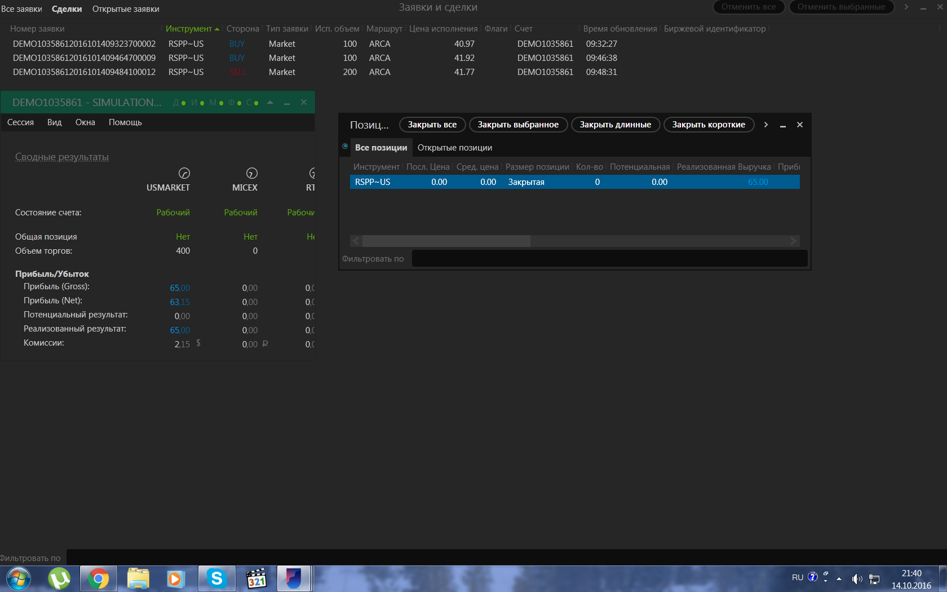
Task: Collapse the DEMO1035861 window with up arrow
Action: (270, 103)
